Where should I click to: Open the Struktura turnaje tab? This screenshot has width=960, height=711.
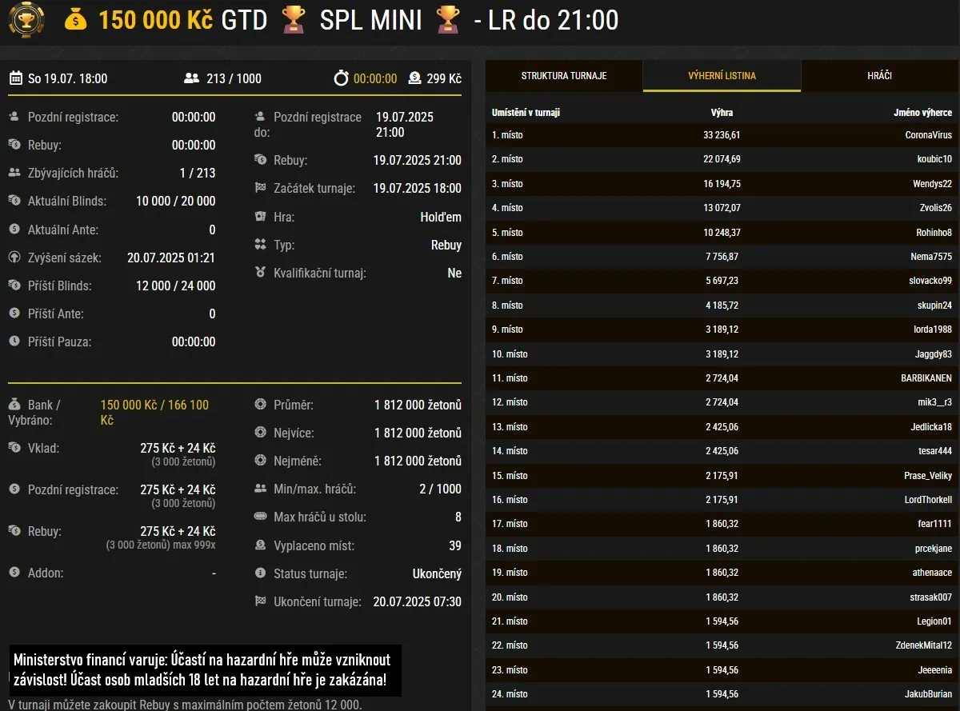pos(564,76)
